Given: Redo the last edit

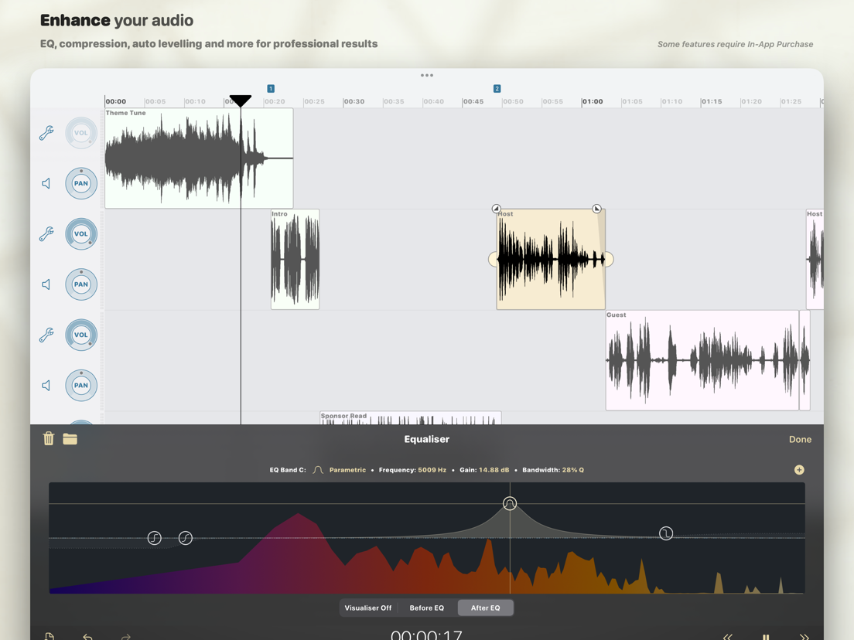Looking at the screenshot, I should coord(125,635).
